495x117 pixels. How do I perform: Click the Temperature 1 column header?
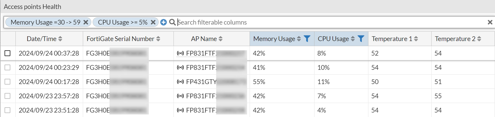click(x=392, y=39)
